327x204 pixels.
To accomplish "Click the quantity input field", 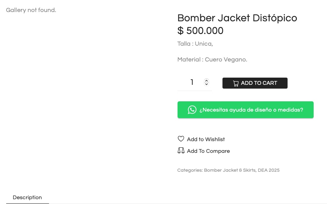I will [x=192, y=82].
